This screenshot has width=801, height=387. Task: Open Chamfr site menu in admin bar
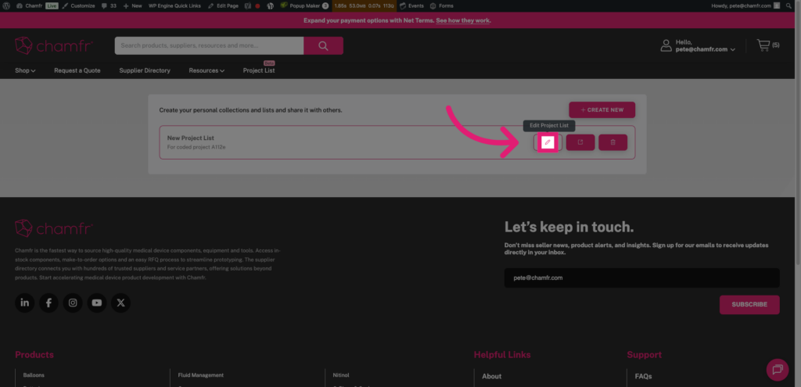[30, 5]
